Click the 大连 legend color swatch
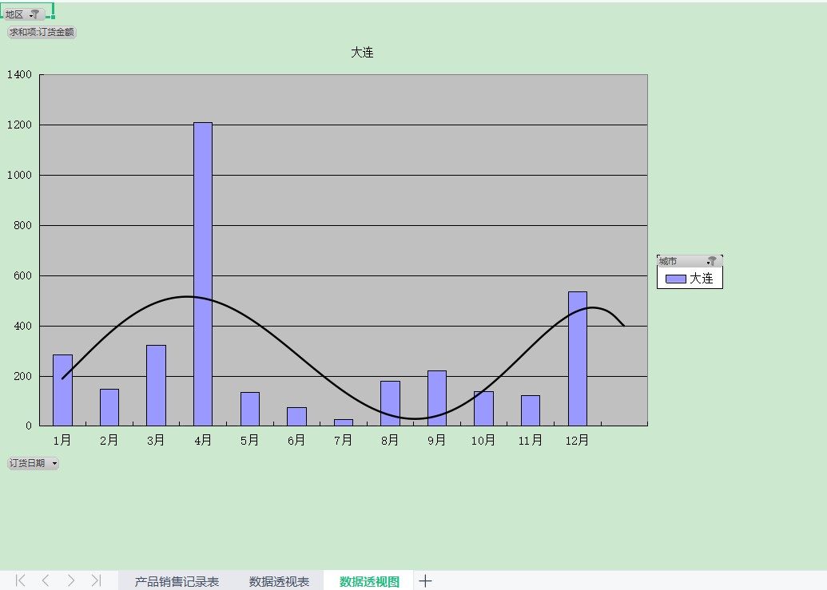The image size is (827, 590). coord(676,279)
